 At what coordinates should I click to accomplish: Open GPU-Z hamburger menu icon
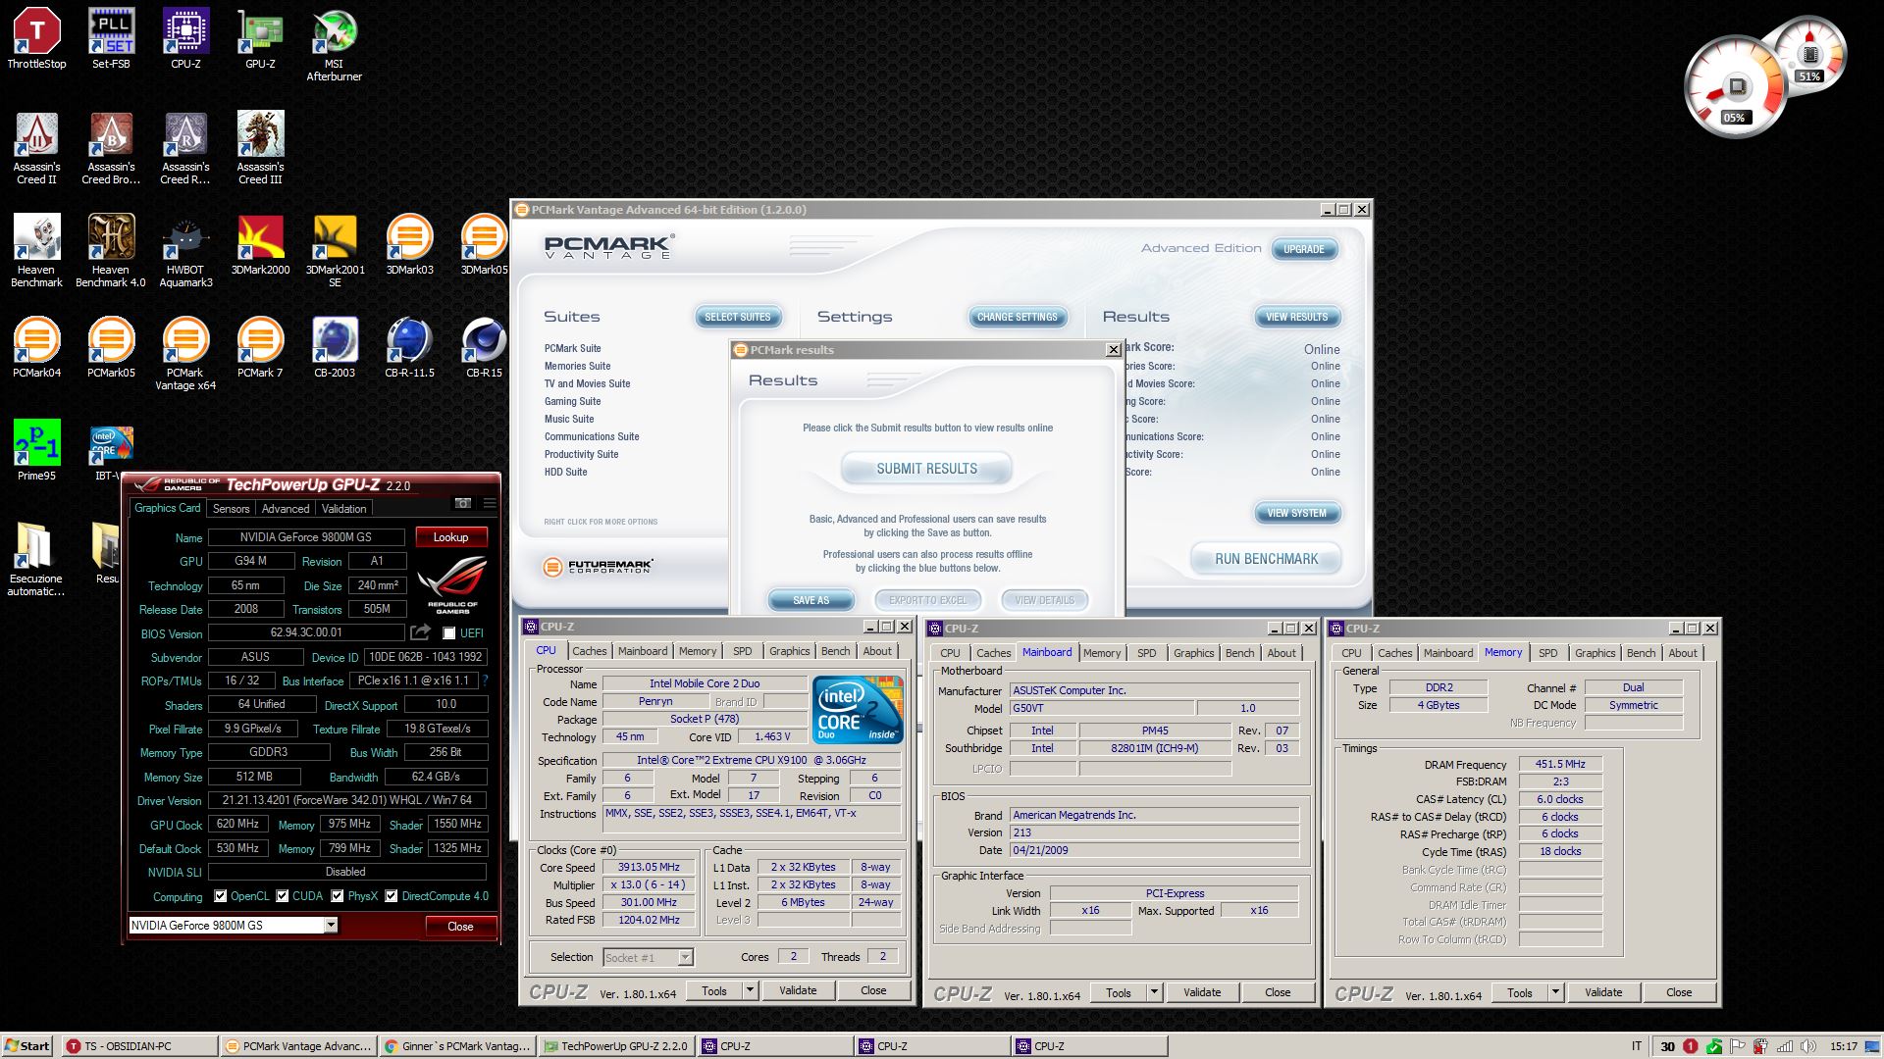[489, 503]
